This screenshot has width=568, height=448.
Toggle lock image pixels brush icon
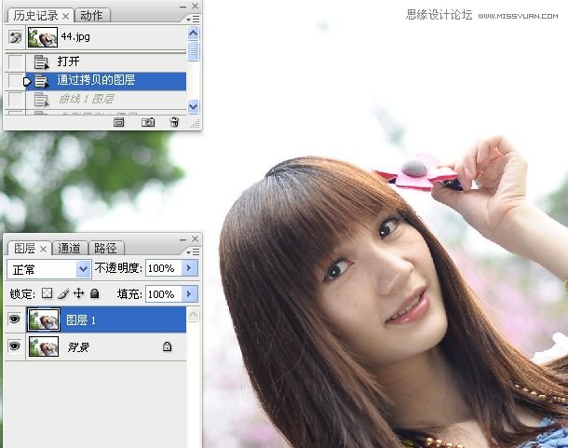click(63, 293)
